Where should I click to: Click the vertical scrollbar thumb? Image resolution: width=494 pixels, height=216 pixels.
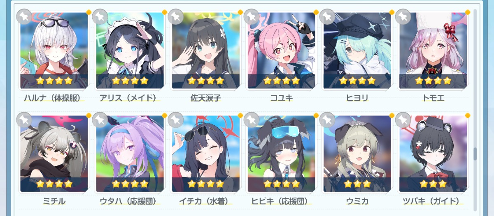click(475, 154)
